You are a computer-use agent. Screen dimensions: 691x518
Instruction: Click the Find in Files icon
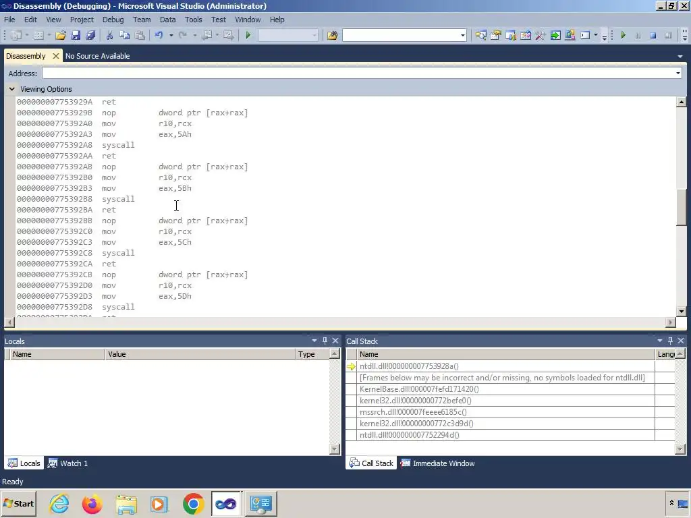pos(332,35)
